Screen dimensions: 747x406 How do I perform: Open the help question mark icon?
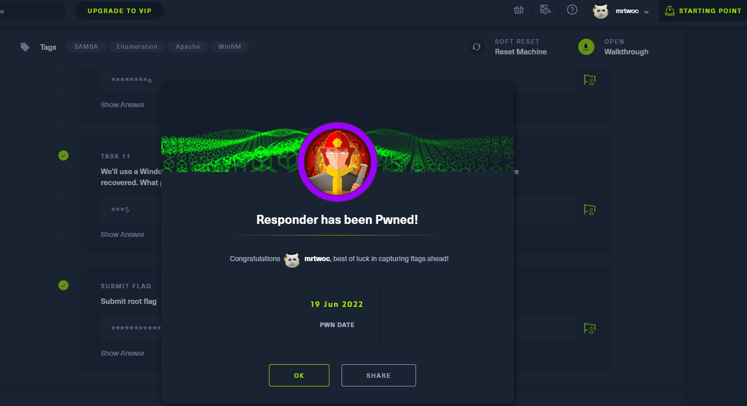click(x=572, y=10)
